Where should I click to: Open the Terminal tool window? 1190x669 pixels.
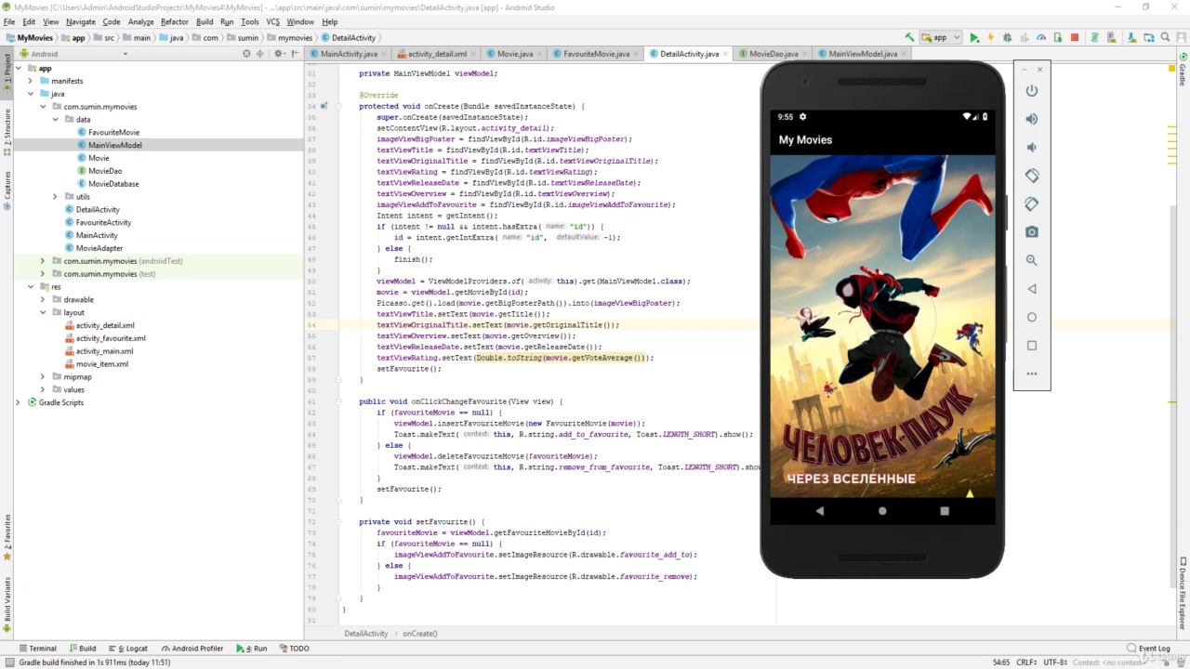point(37,649)
